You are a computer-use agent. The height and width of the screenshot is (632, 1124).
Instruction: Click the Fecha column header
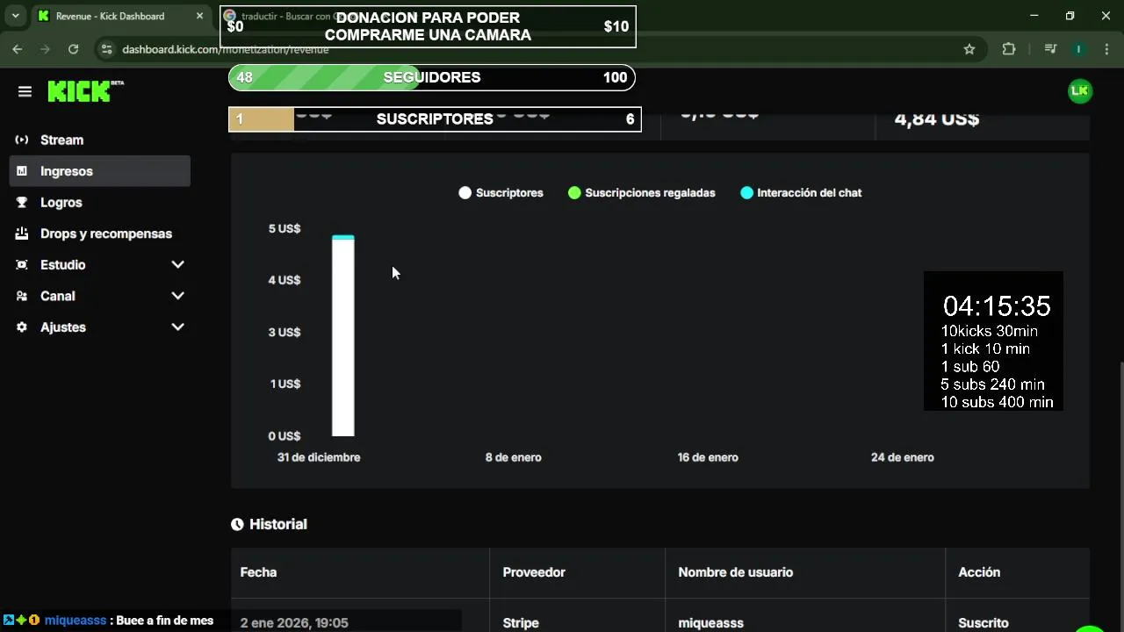click(x=258, y=572)
